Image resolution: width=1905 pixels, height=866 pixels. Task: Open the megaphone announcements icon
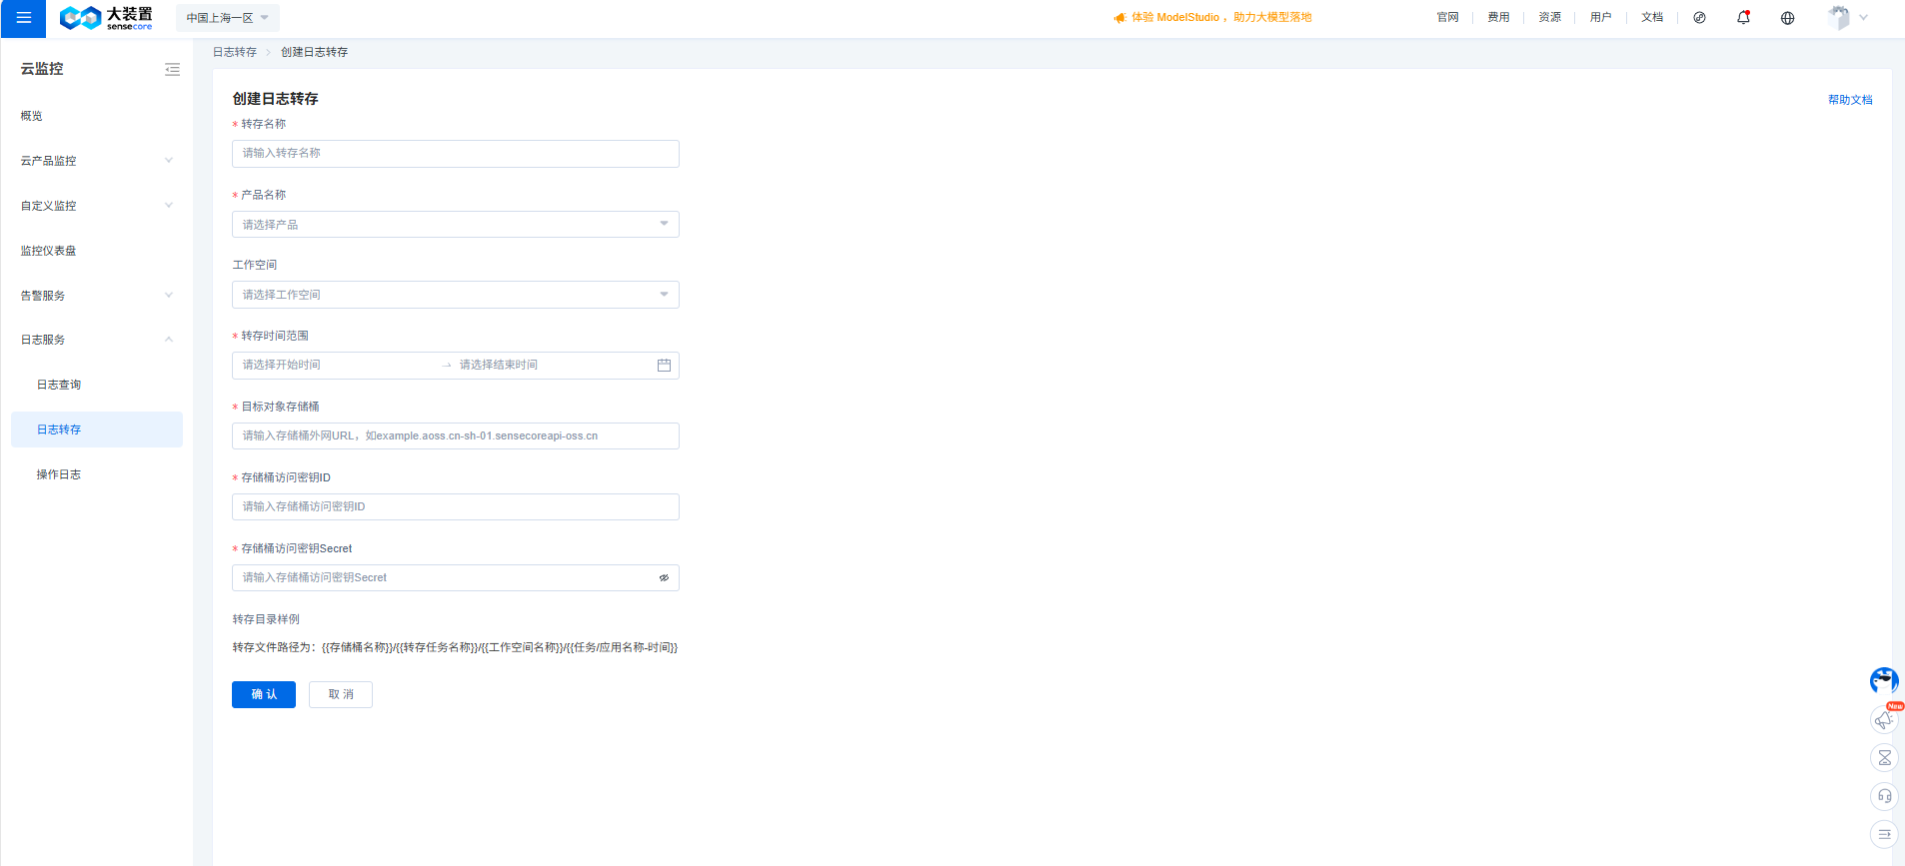pos(1884,719)
